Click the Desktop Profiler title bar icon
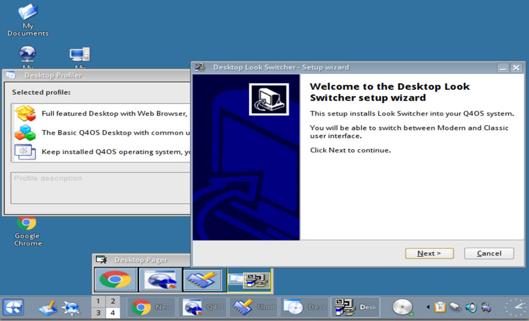Image resolution: width=529 pixels, height=321 pixels. (x=11, y=75)
